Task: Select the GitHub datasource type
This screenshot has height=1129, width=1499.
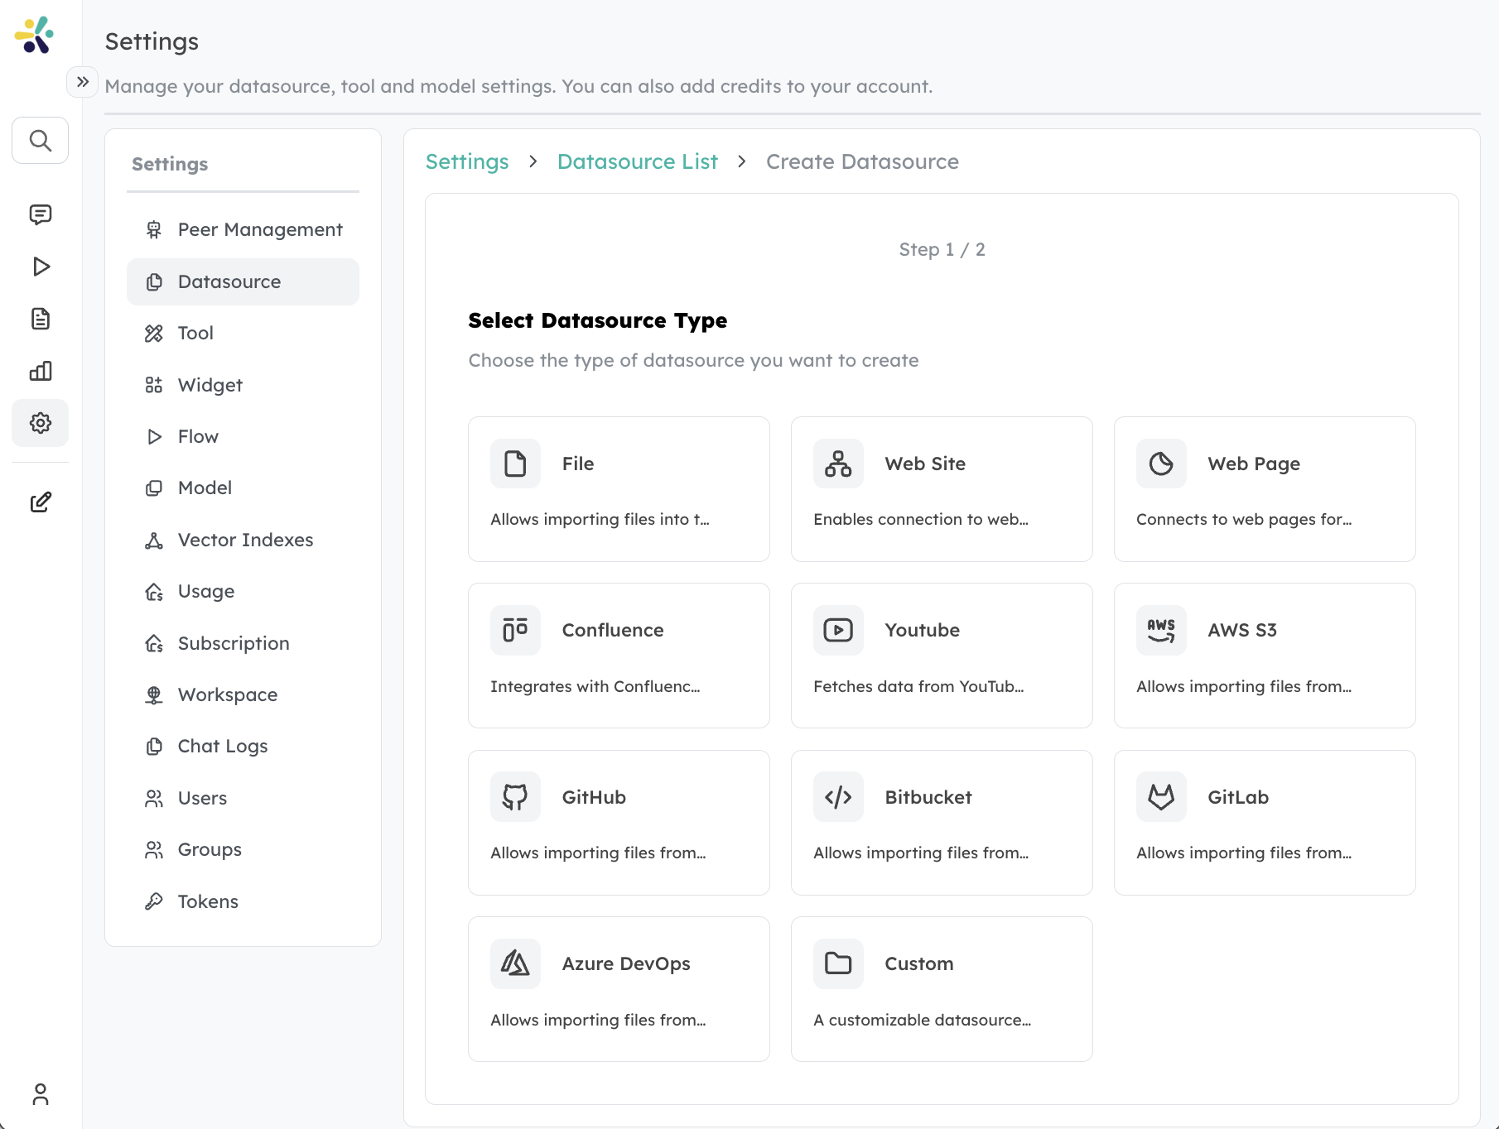Action: click(619, 822)
